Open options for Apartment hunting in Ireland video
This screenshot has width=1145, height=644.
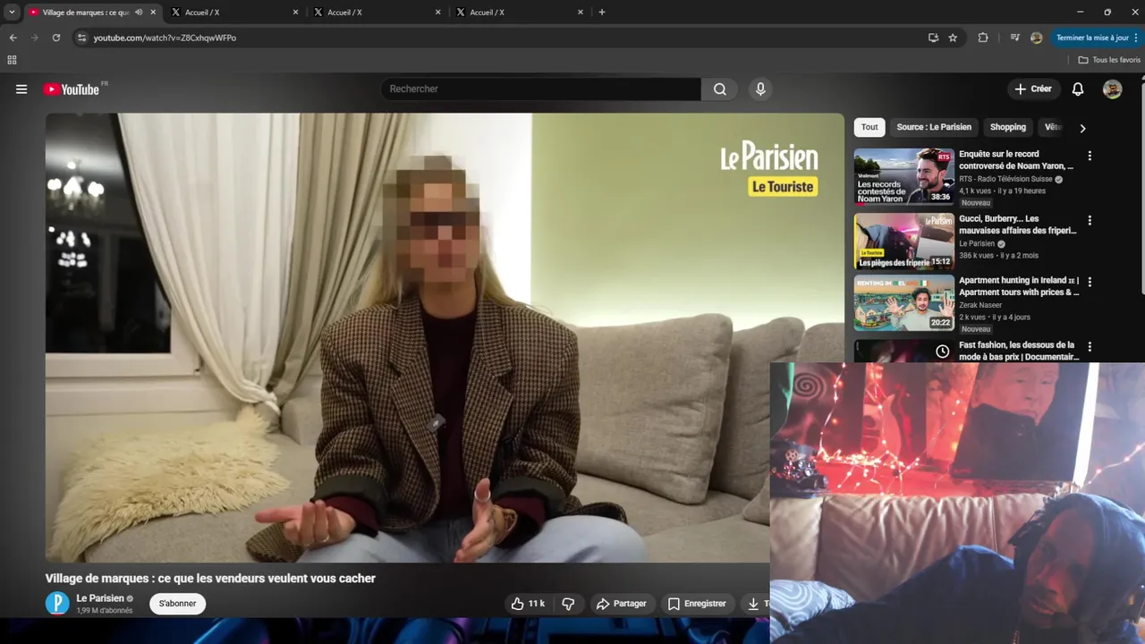[x=1090, y=282]
